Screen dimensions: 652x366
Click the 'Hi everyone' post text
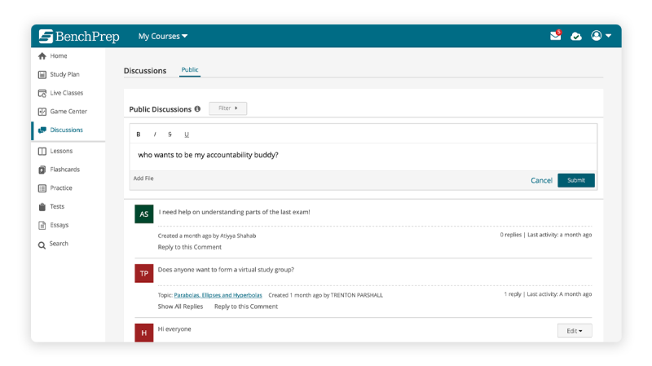[x=174, y=329]
